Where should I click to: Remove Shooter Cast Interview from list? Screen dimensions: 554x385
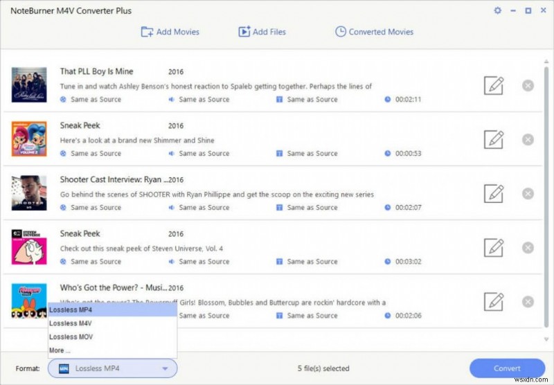pyautogui.click(x=528, y=194)
